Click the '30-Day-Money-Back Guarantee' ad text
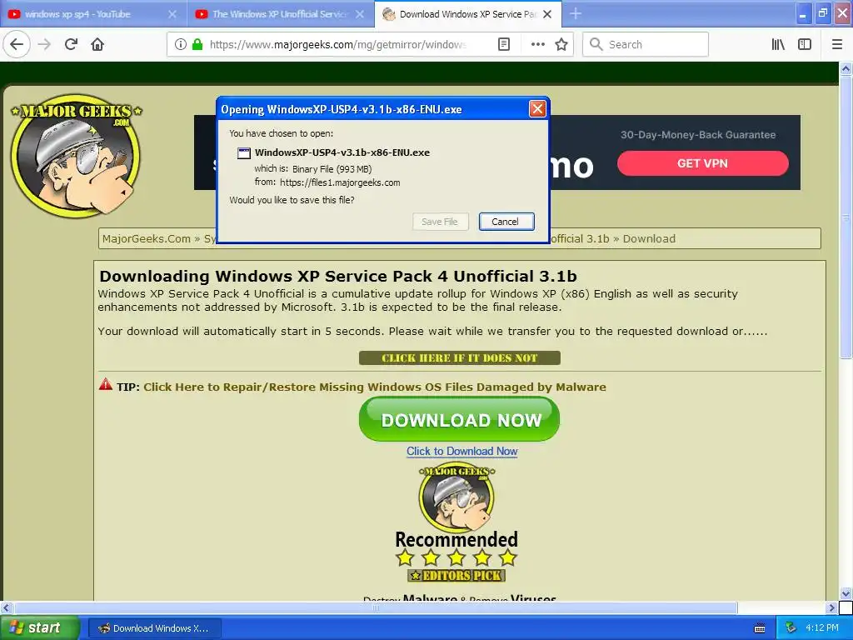The width and height of the screenshot is (853, 640). (698, 135)
